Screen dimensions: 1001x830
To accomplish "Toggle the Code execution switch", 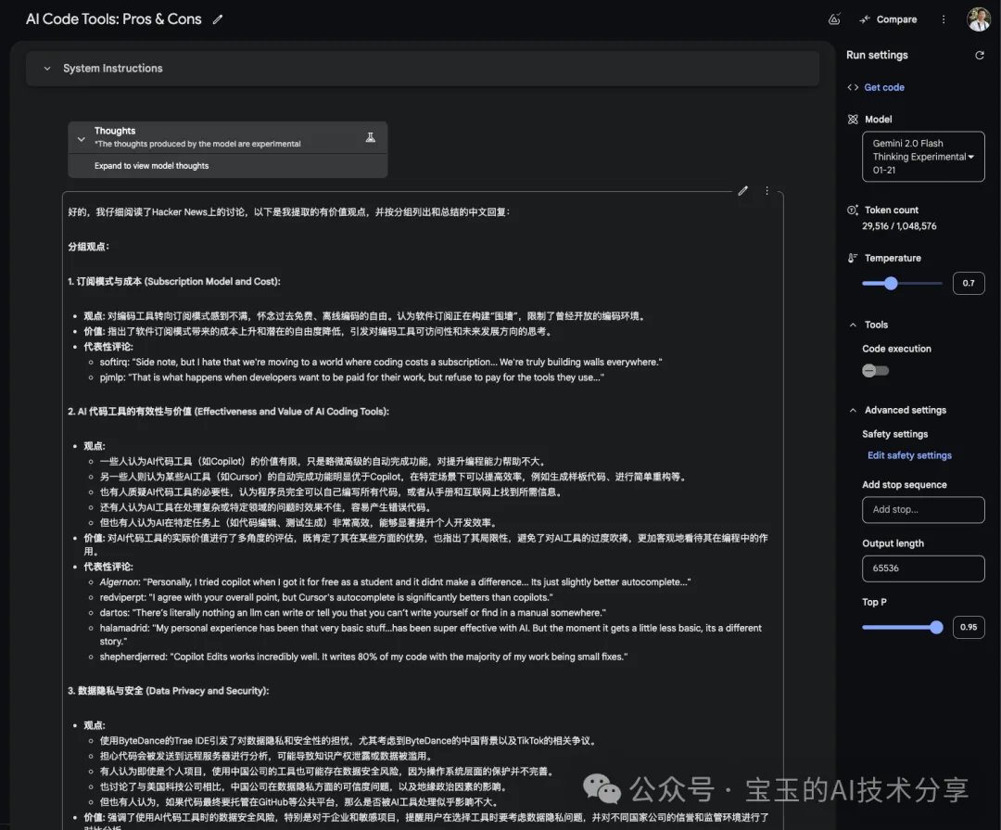I will point(875,371).
